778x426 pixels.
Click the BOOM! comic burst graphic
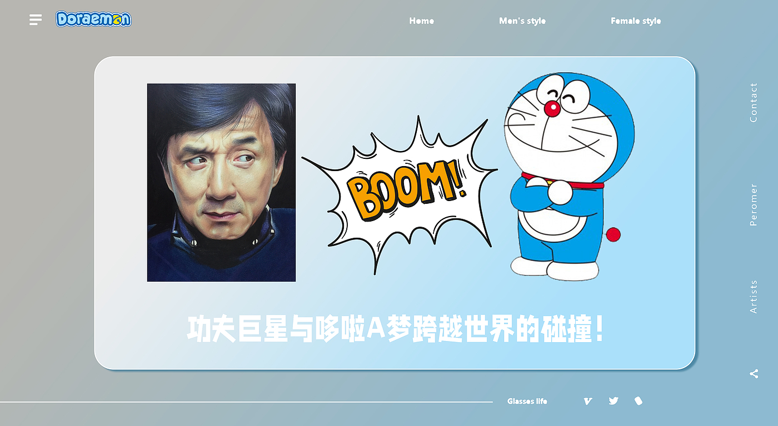click(400, 194)
